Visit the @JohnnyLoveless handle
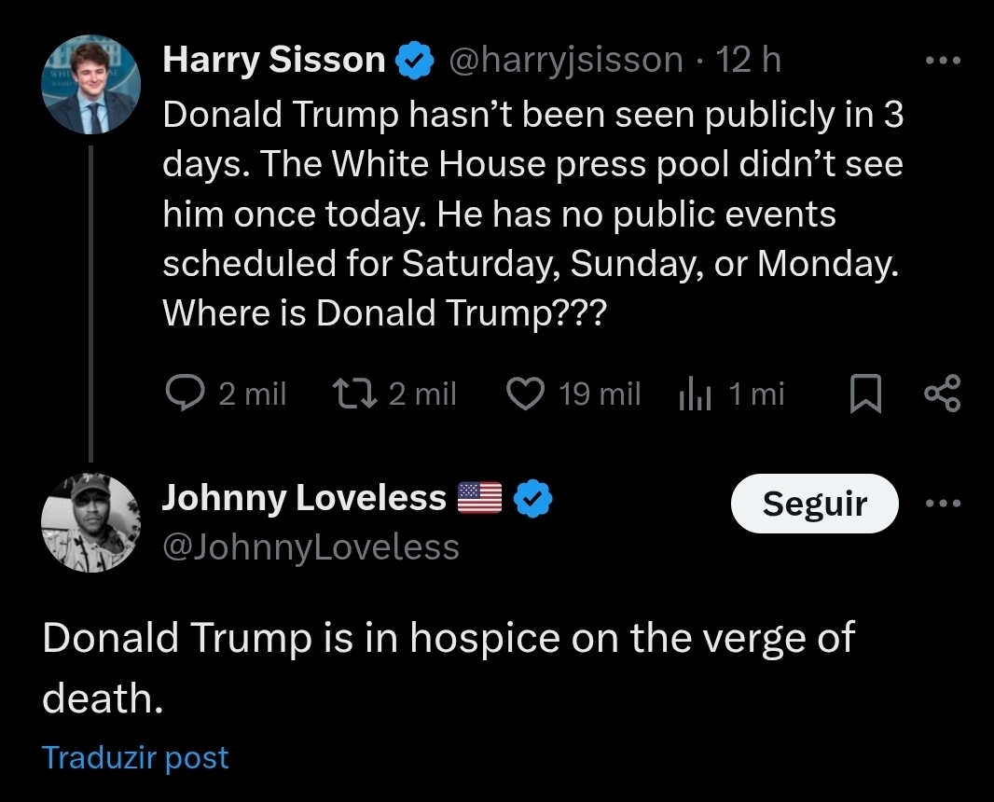This screenshot has height=802, width=994. 311,546
